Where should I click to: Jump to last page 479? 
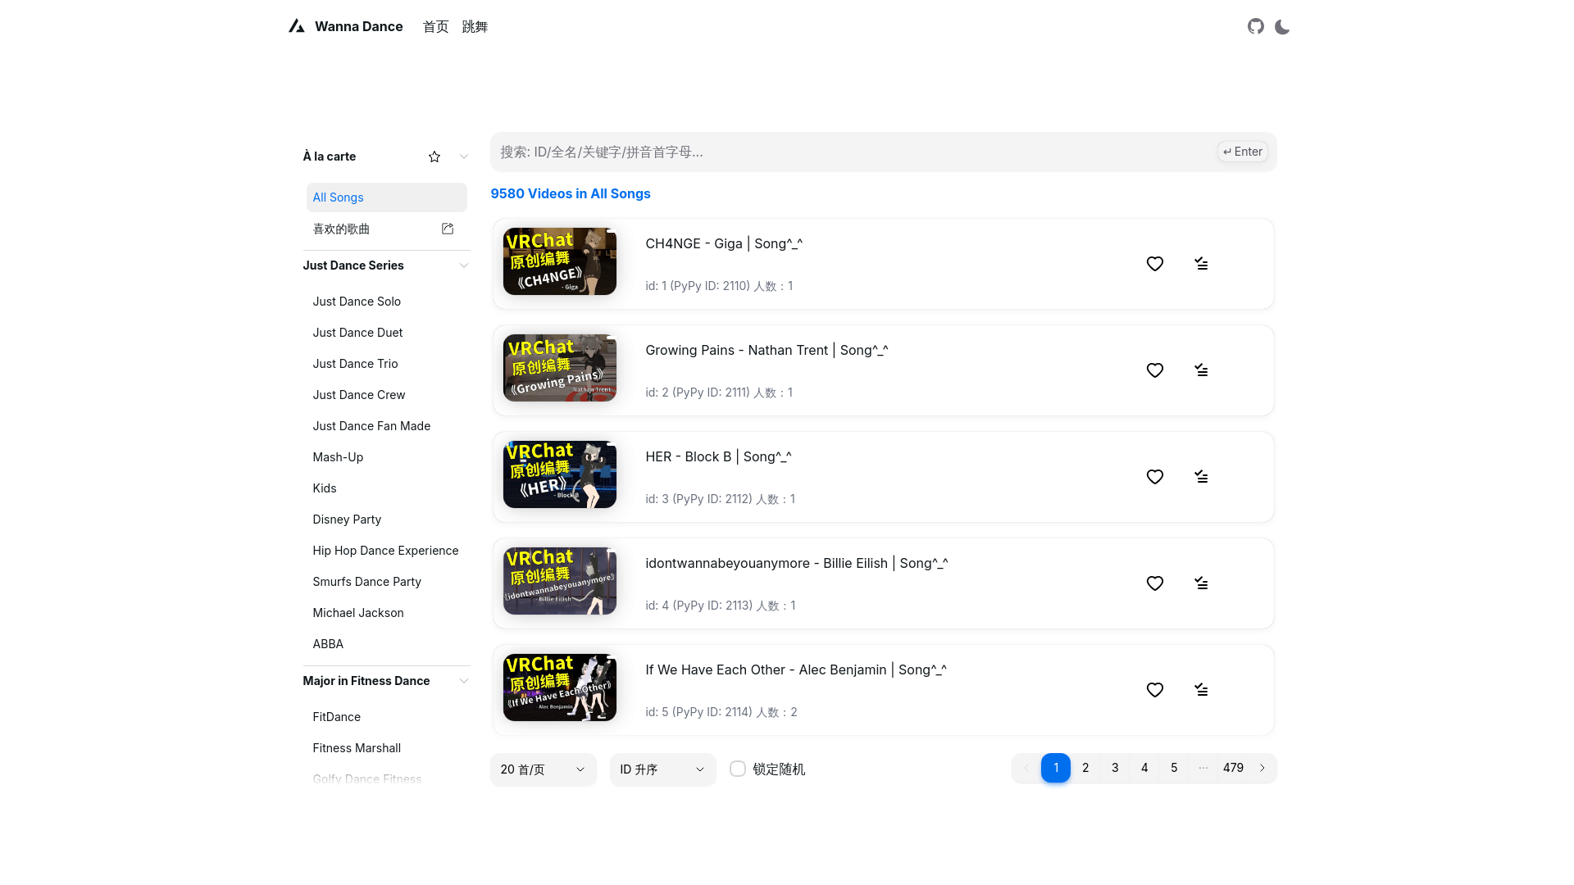[1233, 768]
